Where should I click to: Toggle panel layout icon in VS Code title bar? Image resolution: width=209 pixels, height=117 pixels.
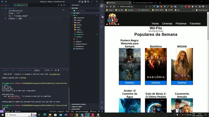pyautogui.click(x=82, y=2)
